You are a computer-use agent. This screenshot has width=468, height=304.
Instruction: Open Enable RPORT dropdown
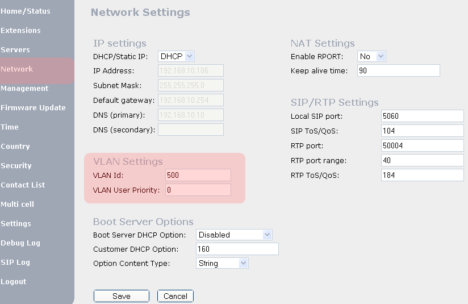pos(371,56)
